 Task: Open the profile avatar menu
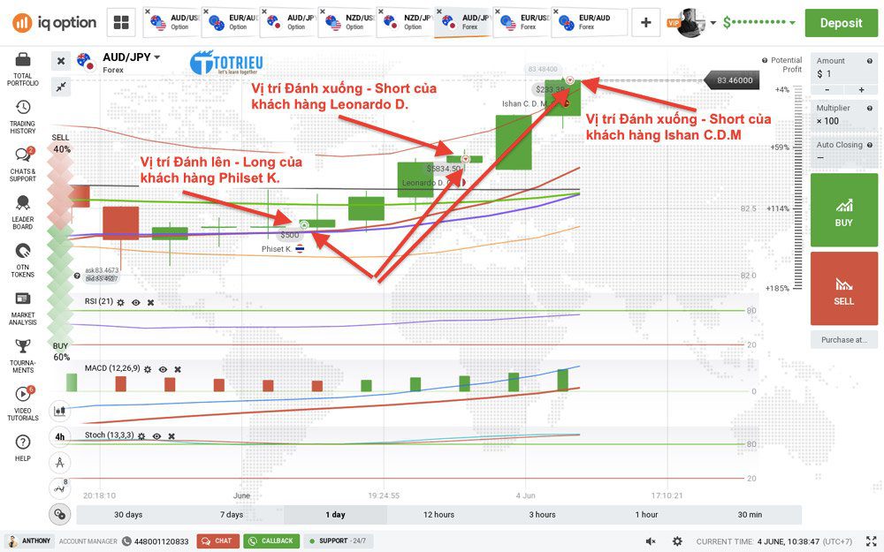(692, 23)
